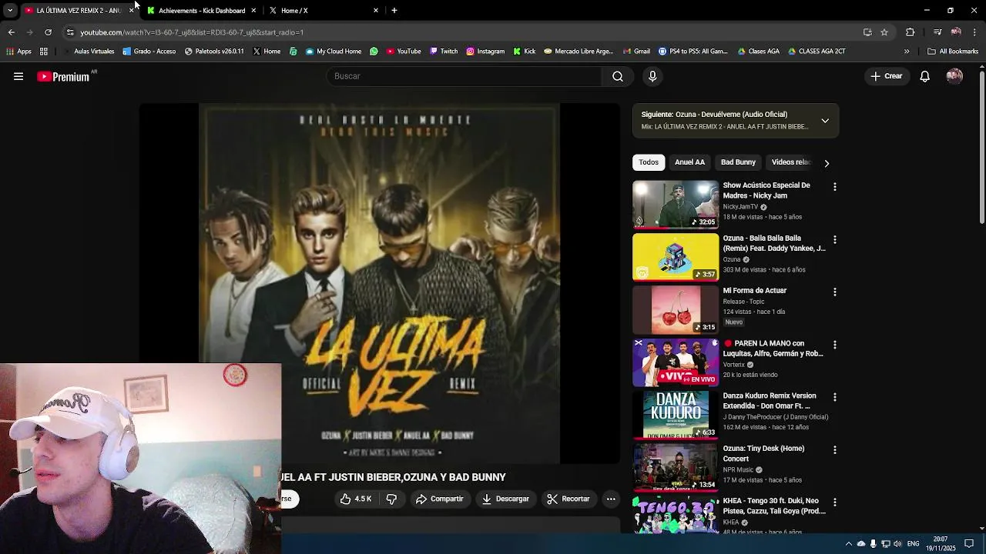This screenshot has width=986, height=554.
Task: Click the Crear button
Action: [887, 76]
